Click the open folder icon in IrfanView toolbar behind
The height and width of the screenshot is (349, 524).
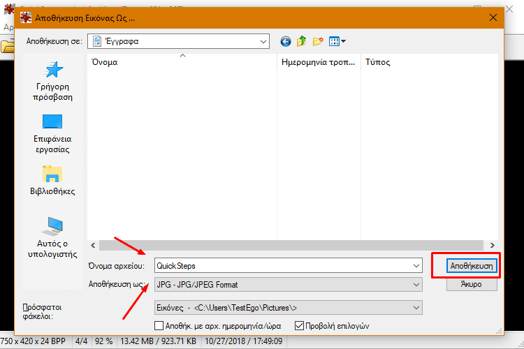coord(7,46)
